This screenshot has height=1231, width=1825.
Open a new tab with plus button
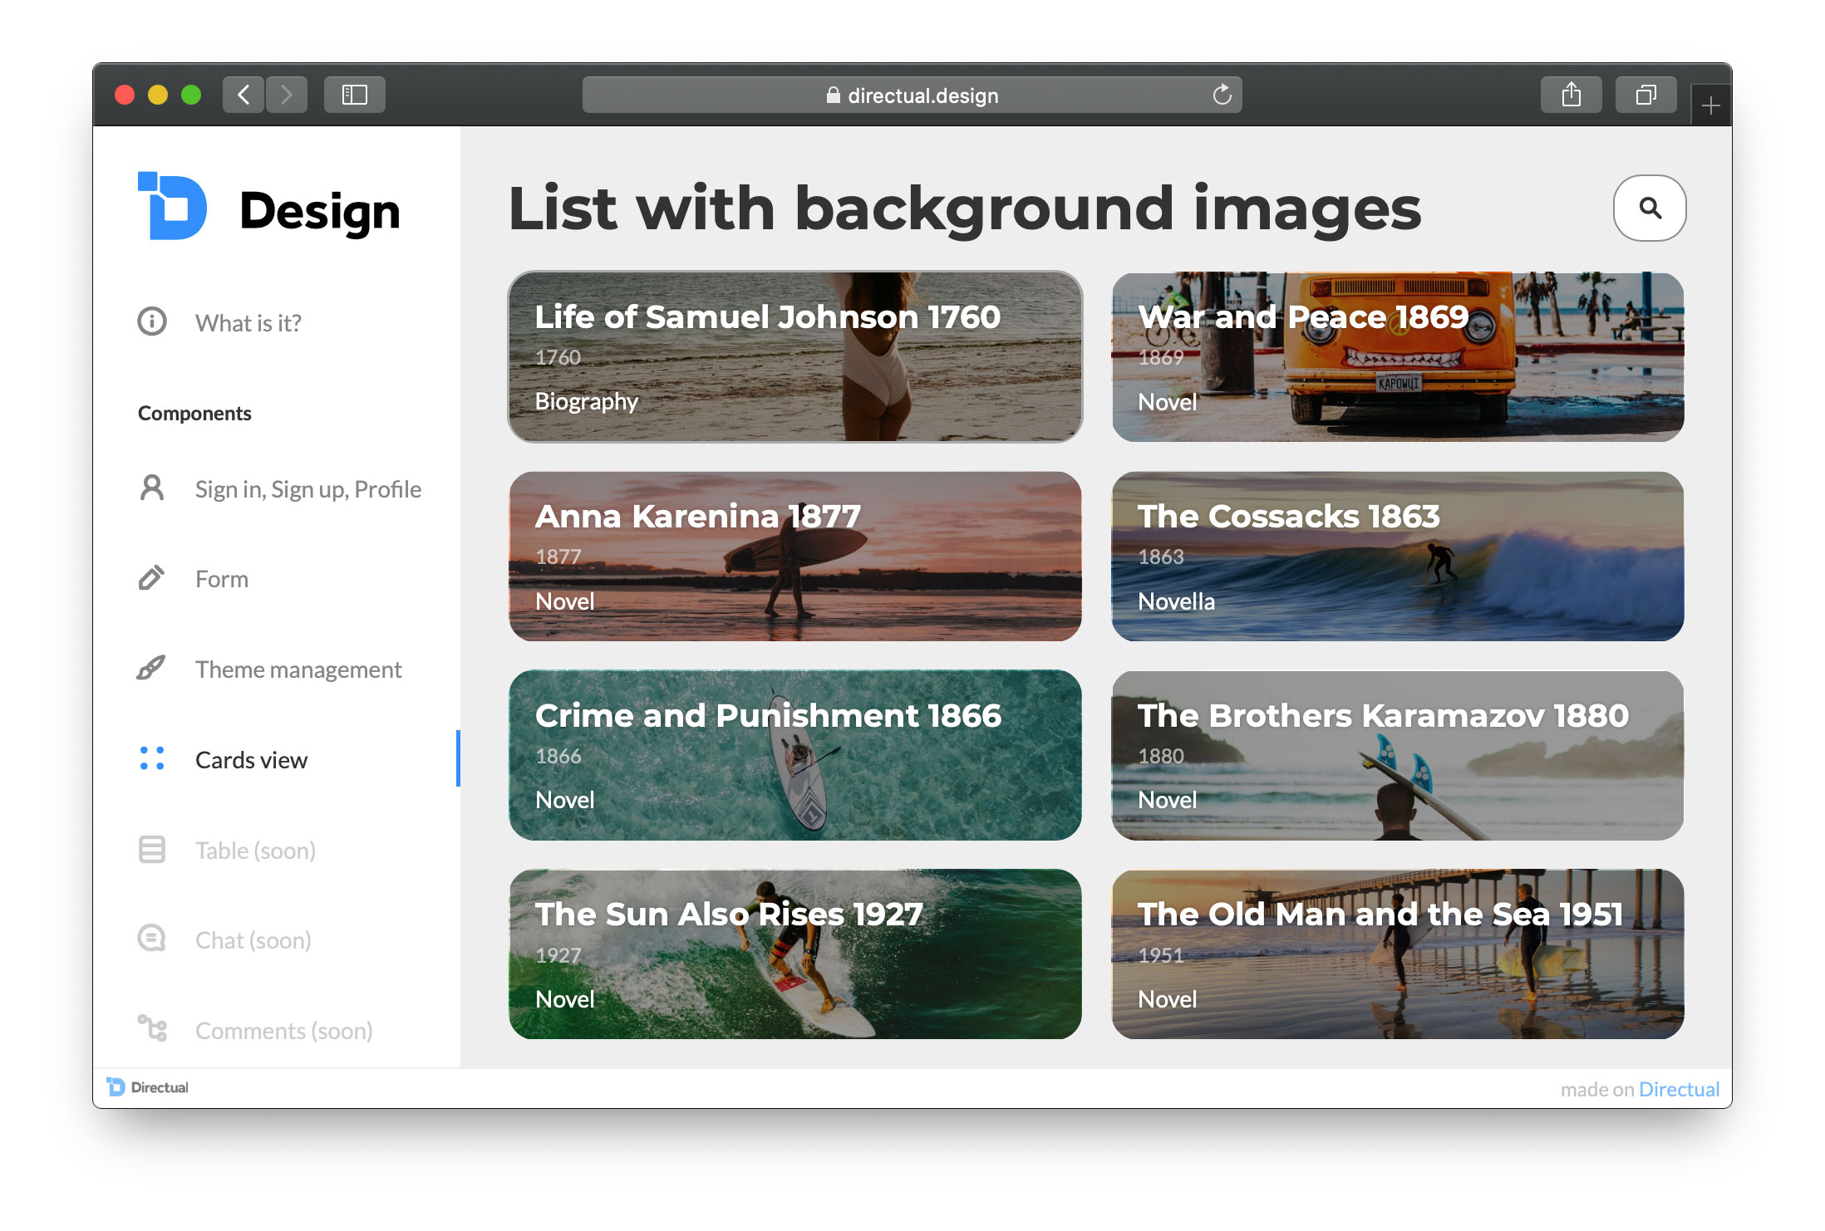1710,106
